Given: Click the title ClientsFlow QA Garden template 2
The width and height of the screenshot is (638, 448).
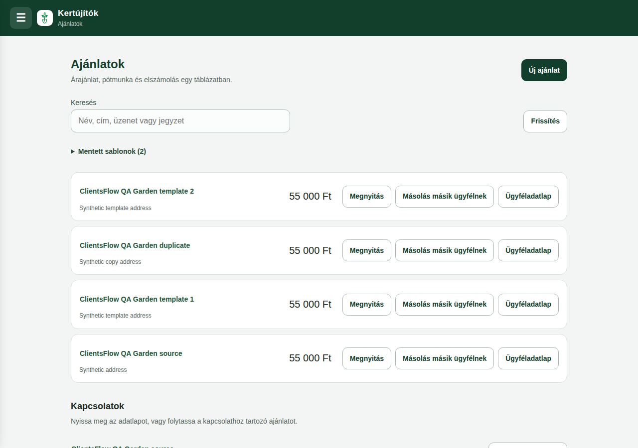Looking at the screenshot, I should point(137,191).
